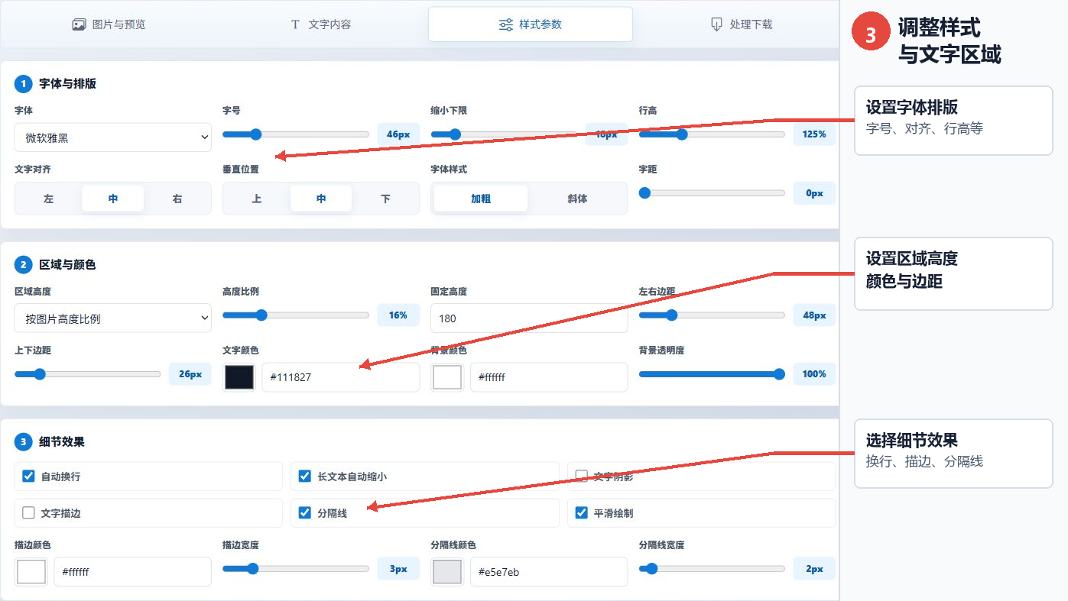This screenshot has width=1068, height=601.
Task: Enable the 文字描边 checkbox
Action: click(29, 512)
